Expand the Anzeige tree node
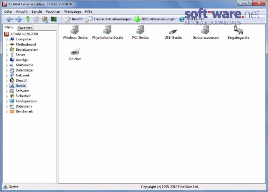 click(7, 60)
